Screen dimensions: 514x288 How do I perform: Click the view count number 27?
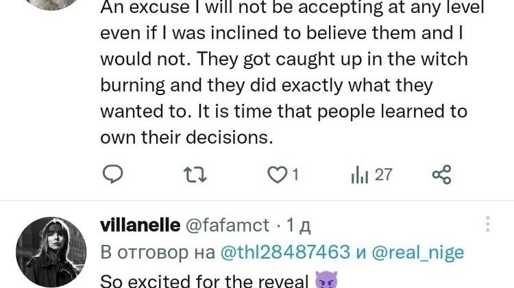(384, 175)
